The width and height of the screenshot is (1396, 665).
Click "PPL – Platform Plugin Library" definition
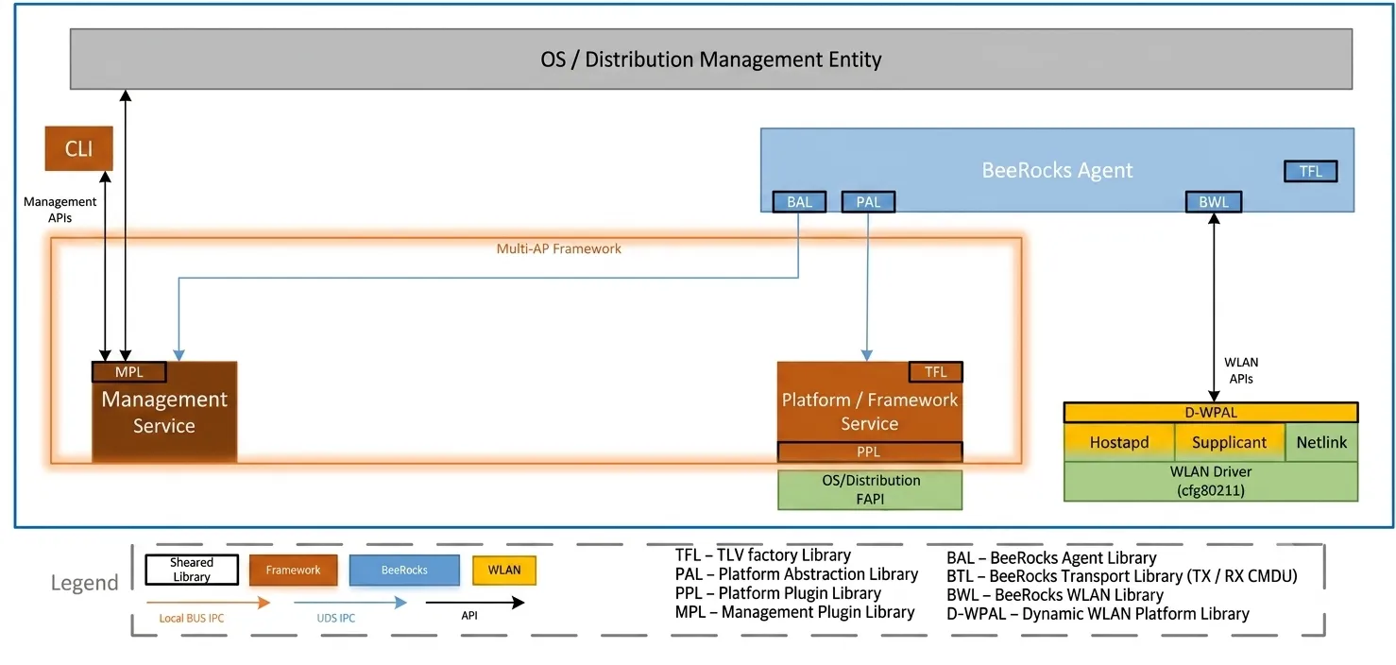(x=778, y=592)
